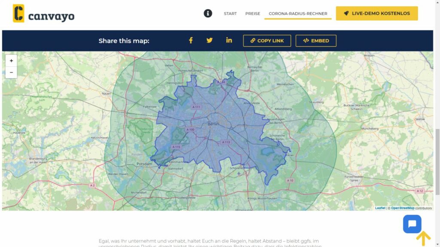
Task: Select the CORONA-RADIUS-RECHNER tab
Action: [298, 14]
